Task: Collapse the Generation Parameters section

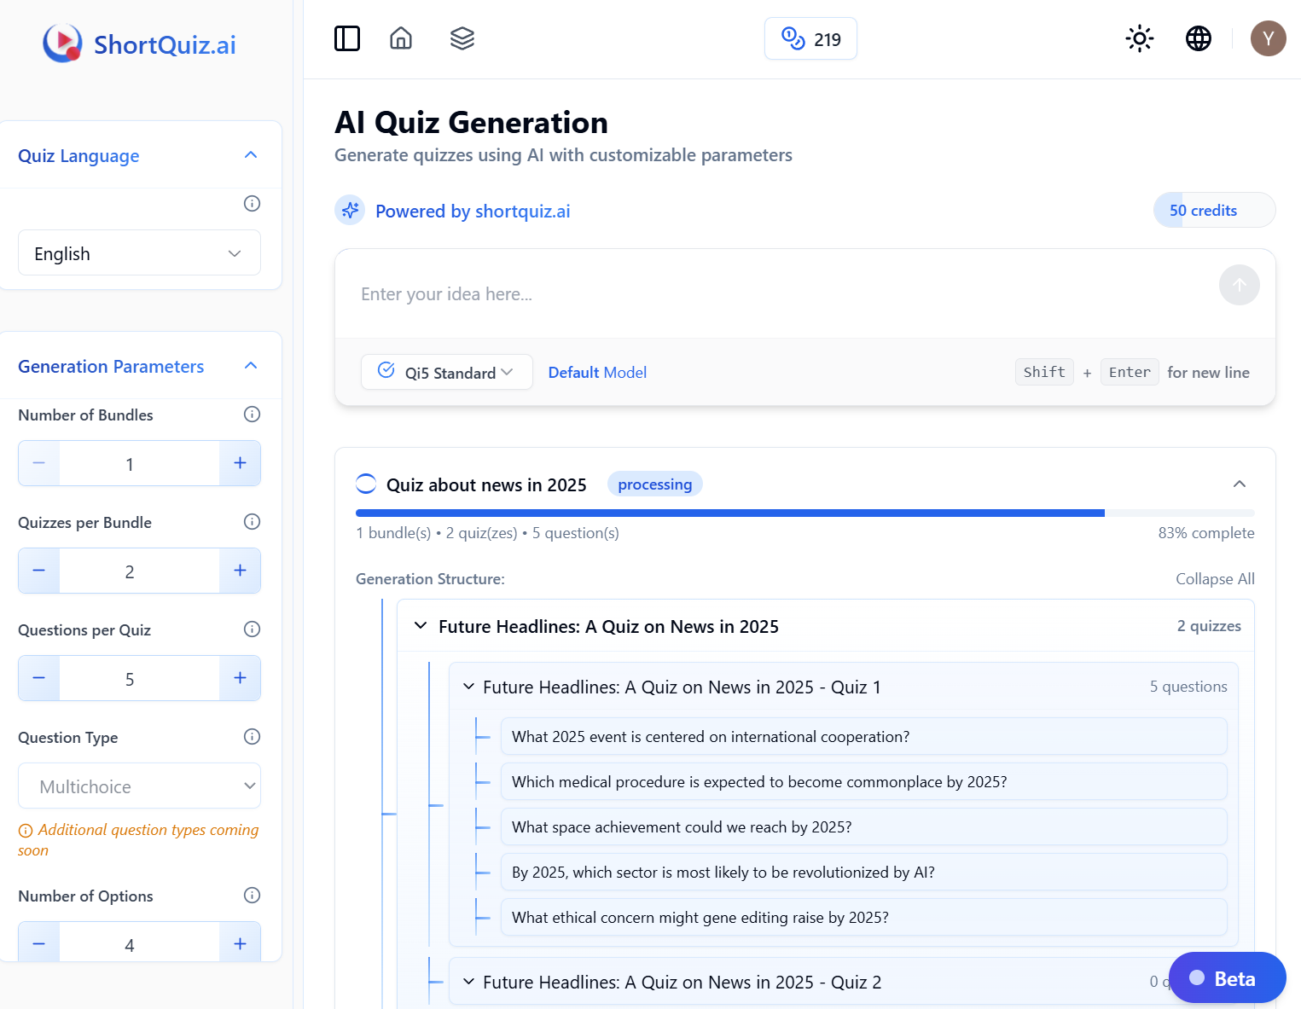Action: pos(251,366)
